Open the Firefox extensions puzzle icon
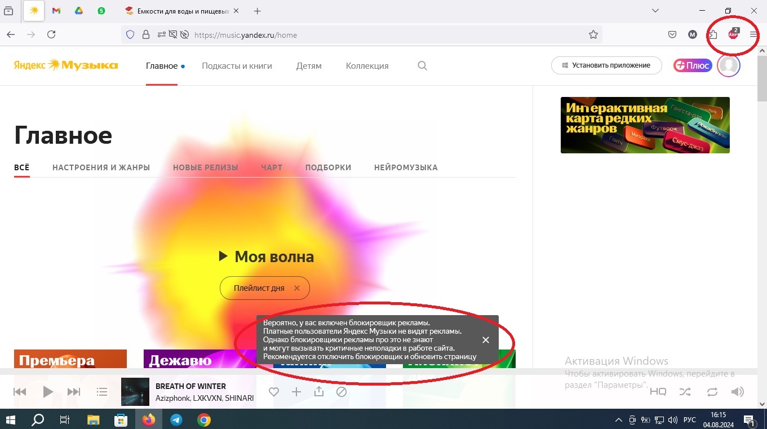The height and width of the screenshot is (429, 767). click(x=713, y=34)
